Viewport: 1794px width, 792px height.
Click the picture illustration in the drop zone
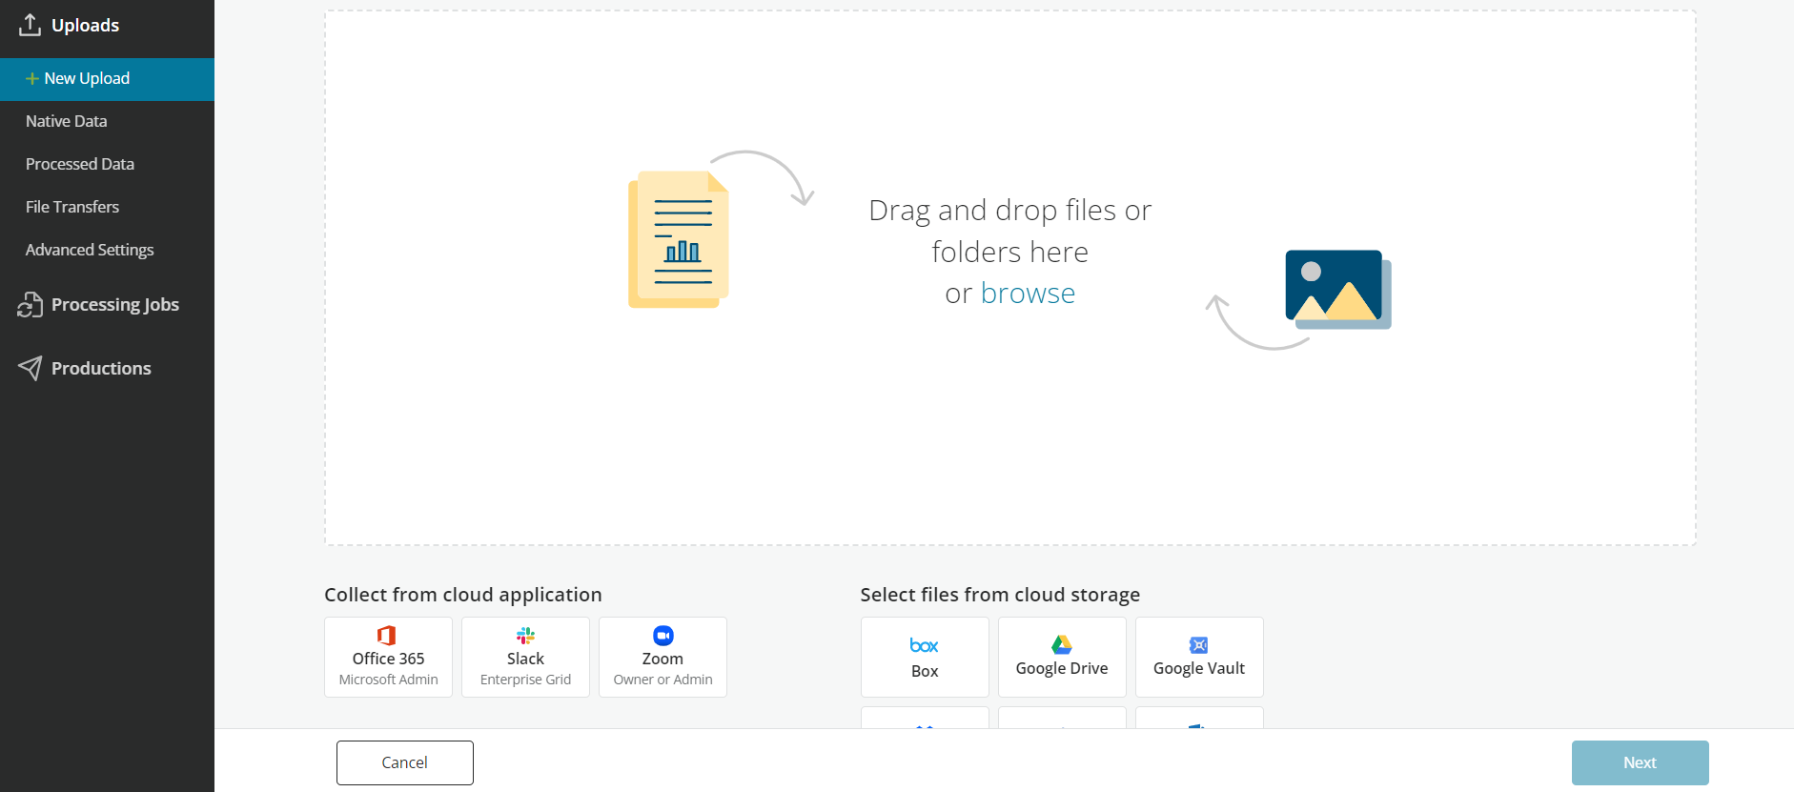pyautogui.click(x=1338, y=290)
